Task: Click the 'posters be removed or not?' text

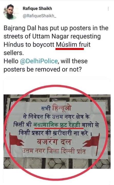Action: (43, 69)
